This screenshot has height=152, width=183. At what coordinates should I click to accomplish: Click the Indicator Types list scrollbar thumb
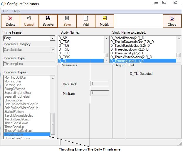coord(53,123)
